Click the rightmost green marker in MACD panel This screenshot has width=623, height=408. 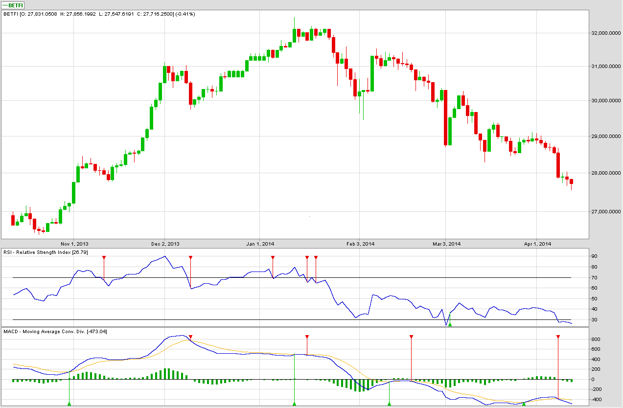tap(524, 404)
